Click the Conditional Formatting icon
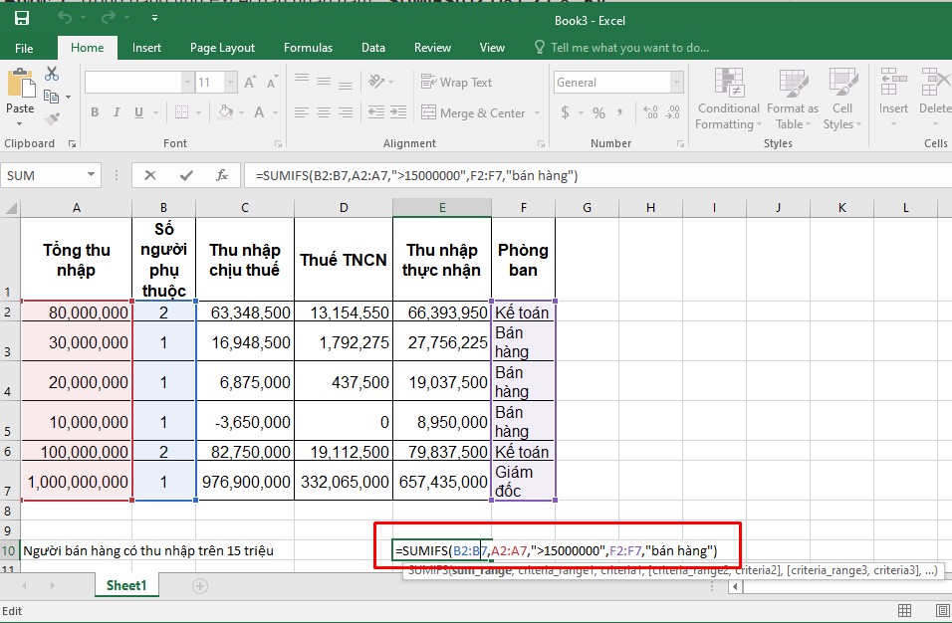 729,84
